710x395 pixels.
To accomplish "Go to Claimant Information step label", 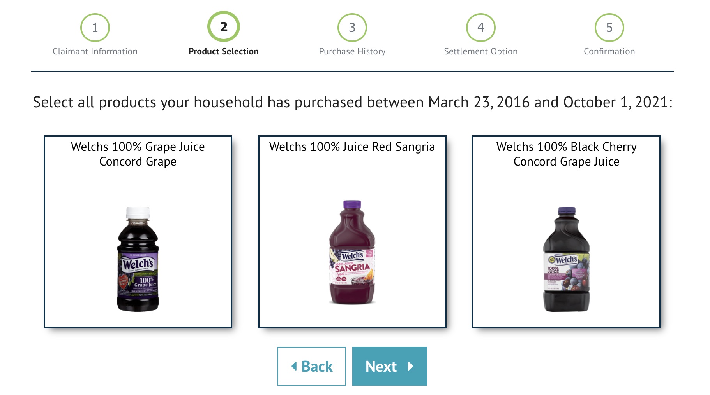I will click(95, 51).
